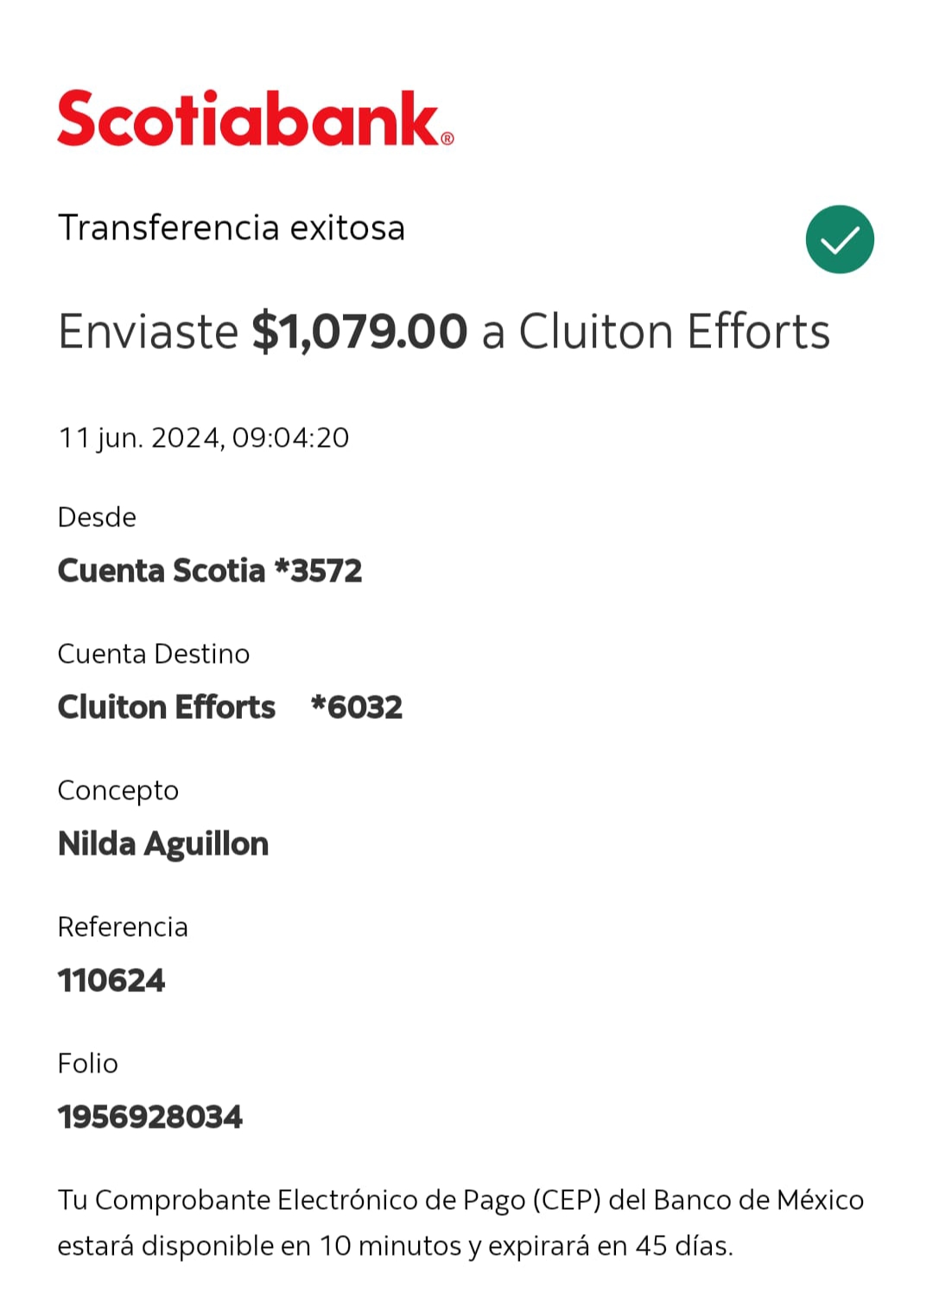This screenshot has height=1292, width=933.
Task: Click the Folio label
Action: click(87, 1063)
